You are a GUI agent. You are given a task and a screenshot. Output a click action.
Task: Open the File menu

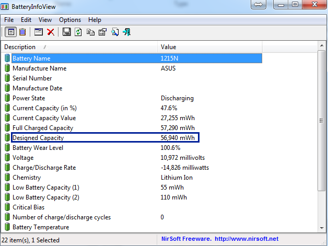9,20
